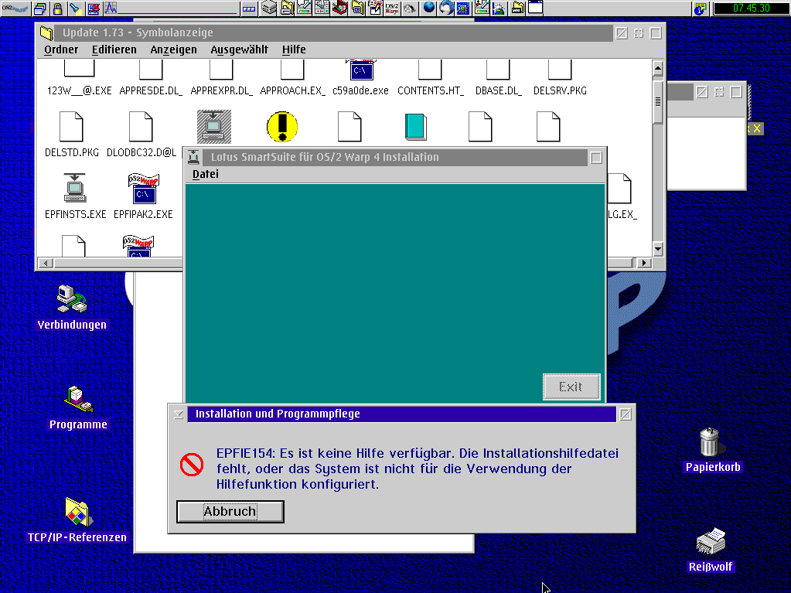Open the OS/2 Warp menu in WarpCenter
The height and width of the screenshot is (593, 791).
15,8
